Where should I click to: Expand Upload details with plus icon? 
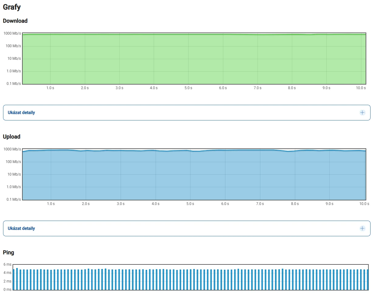362,228
